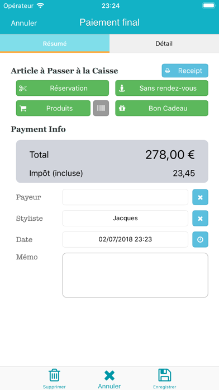Image resolution: width=219 pixels, height=390 pixels.
Task: Tap the Supprimer trash icon
Action: tap(54, 375)
